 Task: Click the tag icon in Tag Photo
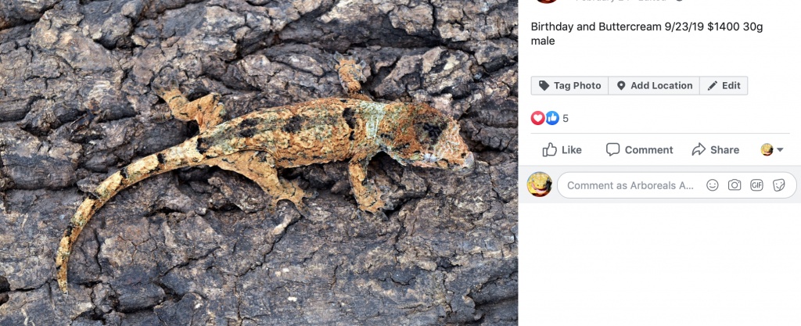[x=544, y=86]
